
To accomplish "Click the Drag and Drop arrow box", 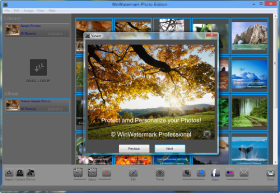I will (38, 67).
